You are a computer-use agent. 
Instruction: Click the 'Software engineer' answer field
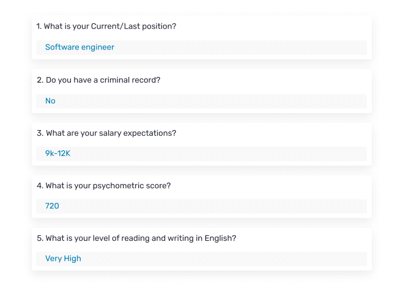(x=202, y=47)
